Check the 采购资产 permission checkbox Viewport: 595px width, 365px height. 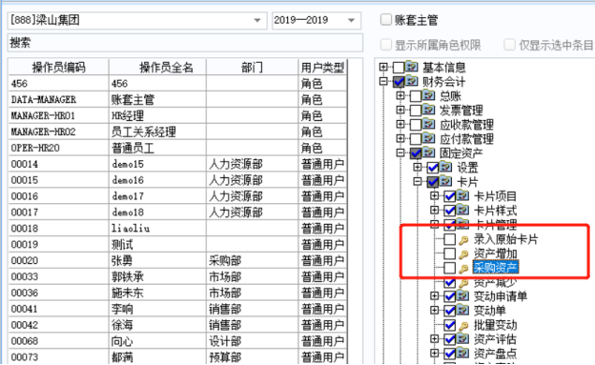click(x=450, y=268)
